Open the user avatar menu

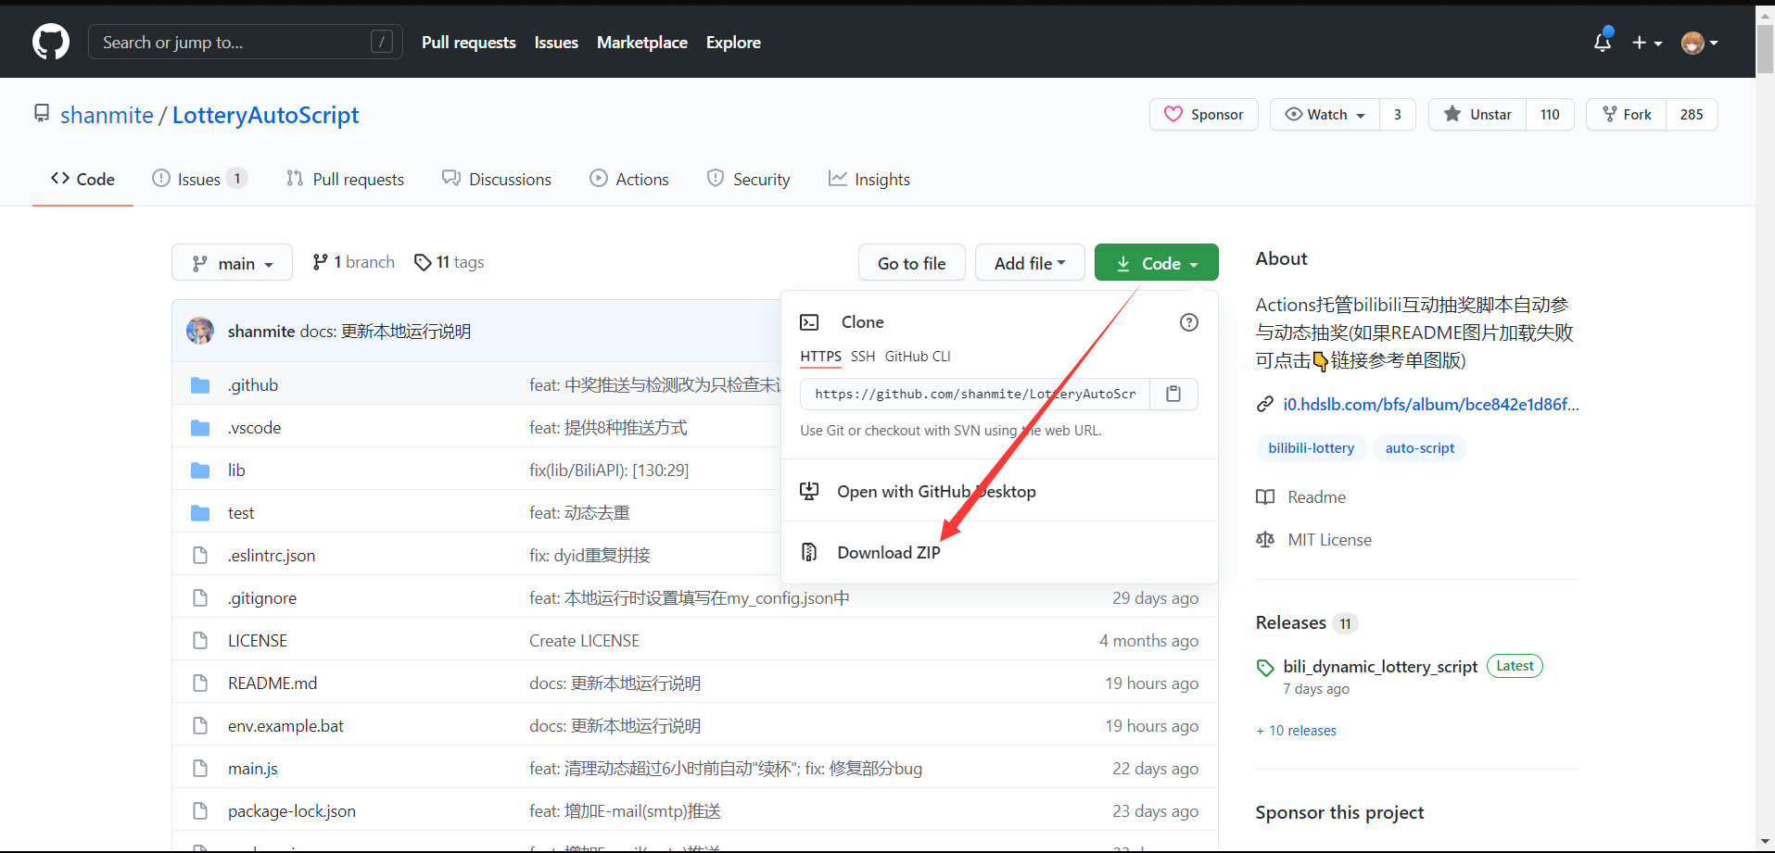point(1700,43)
